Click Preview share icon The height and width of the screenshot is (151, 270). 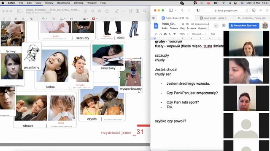pyautogui.click(x=107, y=11)
